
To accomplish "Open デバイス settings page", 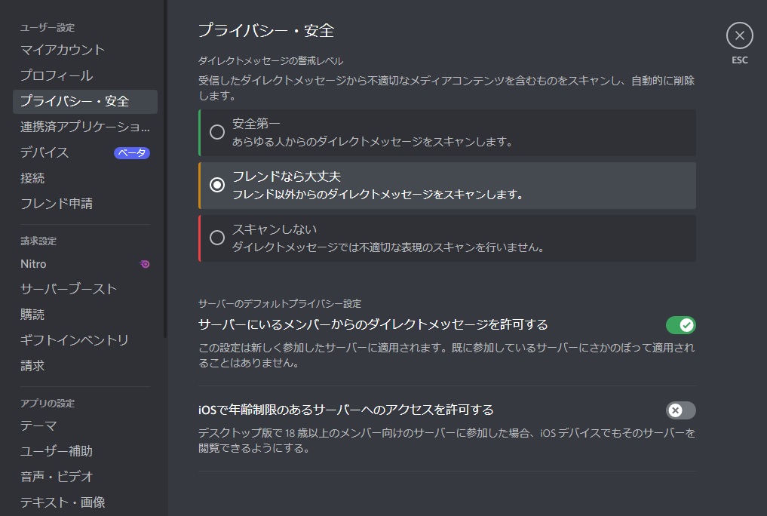I will click(45, 152).
